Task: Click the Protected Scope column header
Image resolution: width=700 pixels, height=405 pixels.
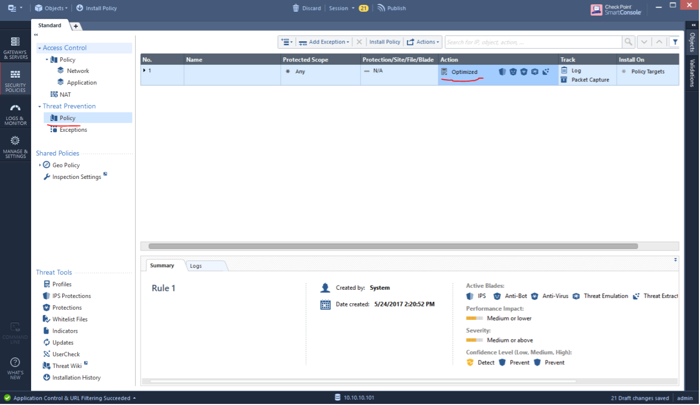Action: point(320,59)
